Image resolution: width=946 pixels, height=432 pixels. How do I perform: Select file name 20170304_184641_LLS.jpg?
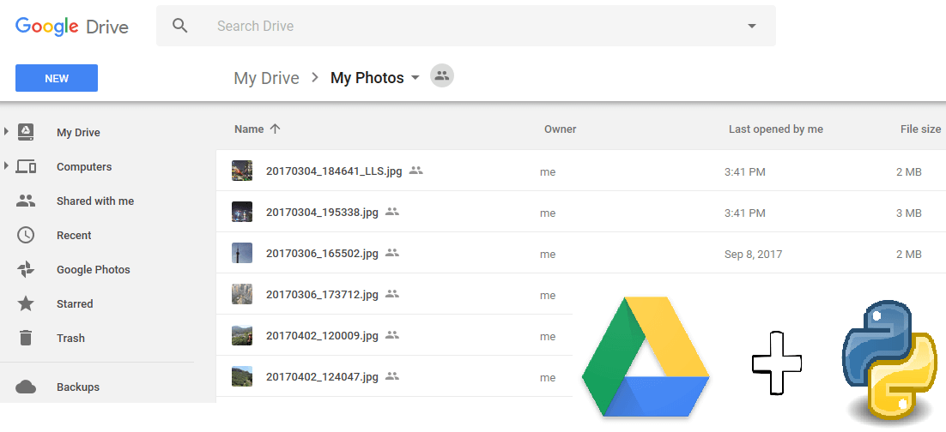(x=334, y=171)
